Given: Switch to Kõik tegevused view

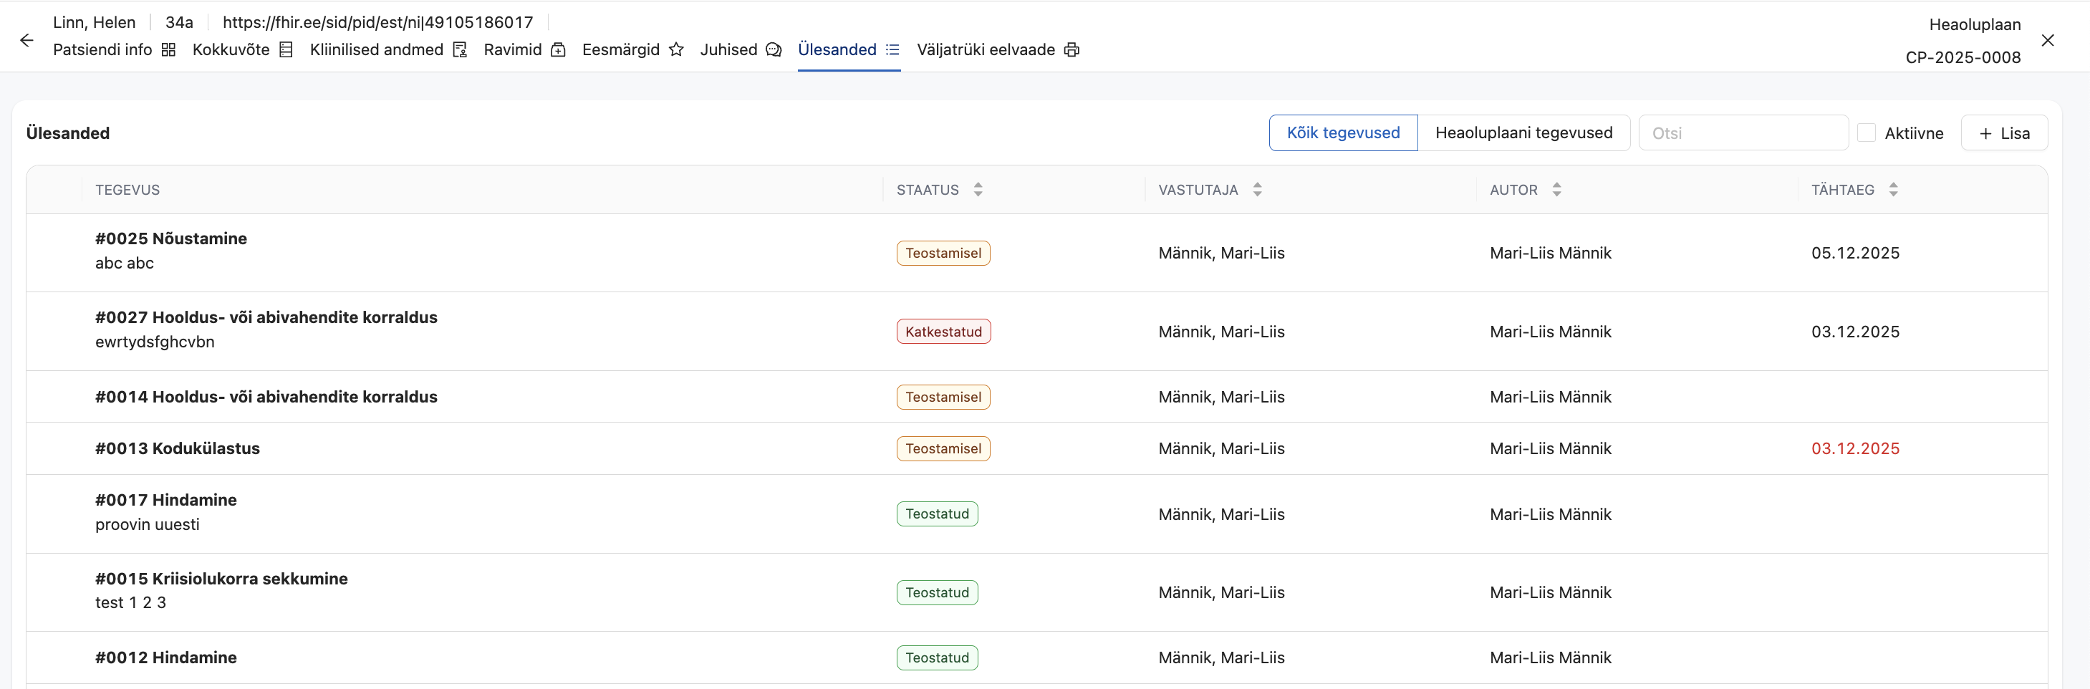Looking at the screenshot, I should click(x=1343, y=133).
